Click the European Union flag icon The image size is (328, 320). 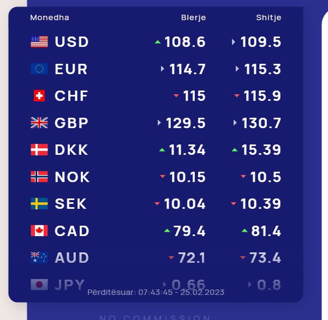coord(39,69)
